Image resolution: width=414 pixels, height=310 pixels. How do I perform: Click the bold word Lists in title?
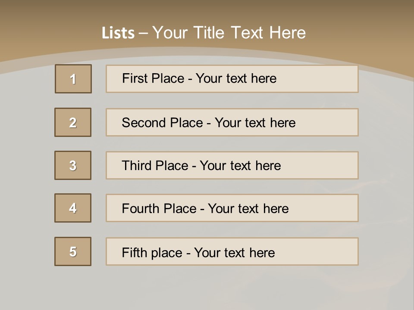click(x=118, y=33)
